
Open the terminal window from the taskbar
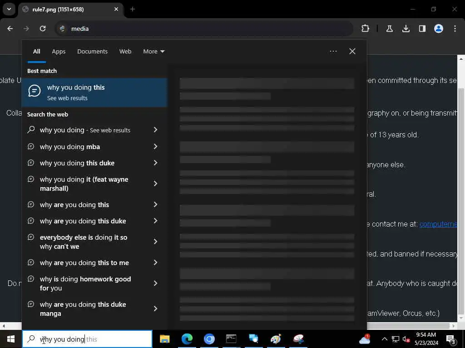[231, 339]
